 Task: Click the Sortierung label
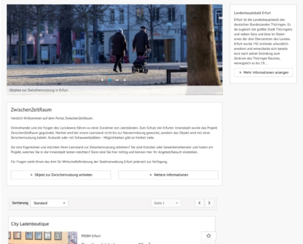20,203
